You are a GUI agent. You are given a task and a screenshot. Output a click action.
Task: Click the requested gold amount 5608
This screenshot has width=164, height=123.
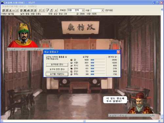(x=87, y=60)
